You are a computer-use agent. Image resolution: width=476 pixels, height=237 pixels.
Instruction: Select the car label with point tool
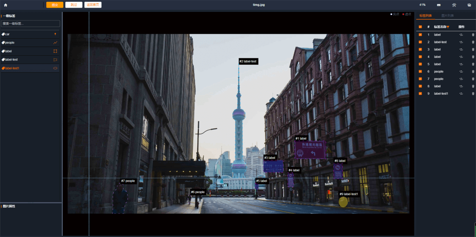30,34
